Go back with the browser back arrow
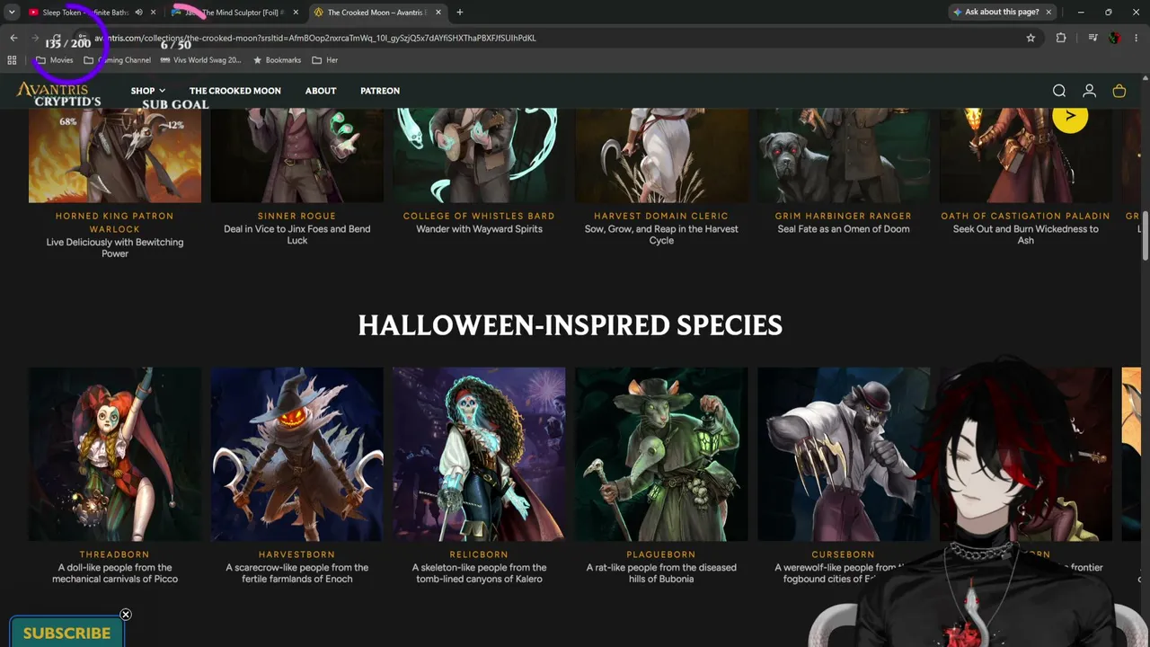This screenshot has width=1150, height=647. (13, 38)
